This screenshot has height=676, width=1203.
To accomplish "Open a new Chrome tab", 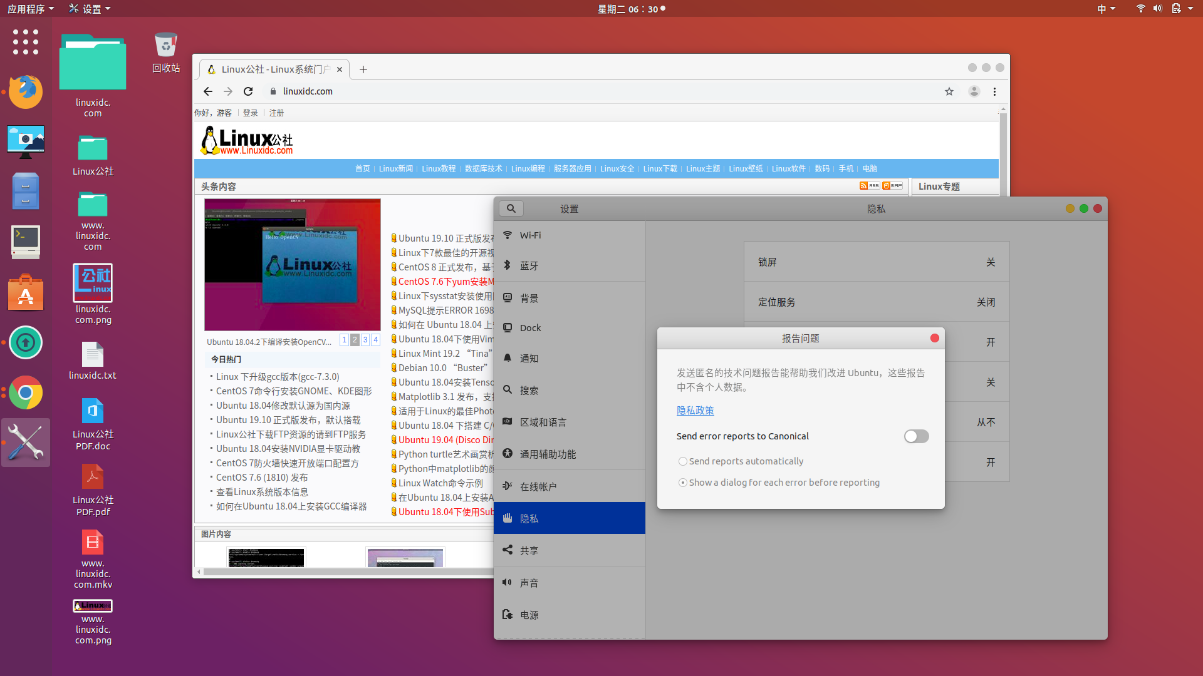I will pos(363,69).
